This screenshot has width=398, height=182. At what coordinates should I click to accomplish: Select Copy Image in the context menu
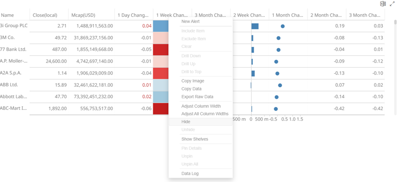[x=193, y=81]
